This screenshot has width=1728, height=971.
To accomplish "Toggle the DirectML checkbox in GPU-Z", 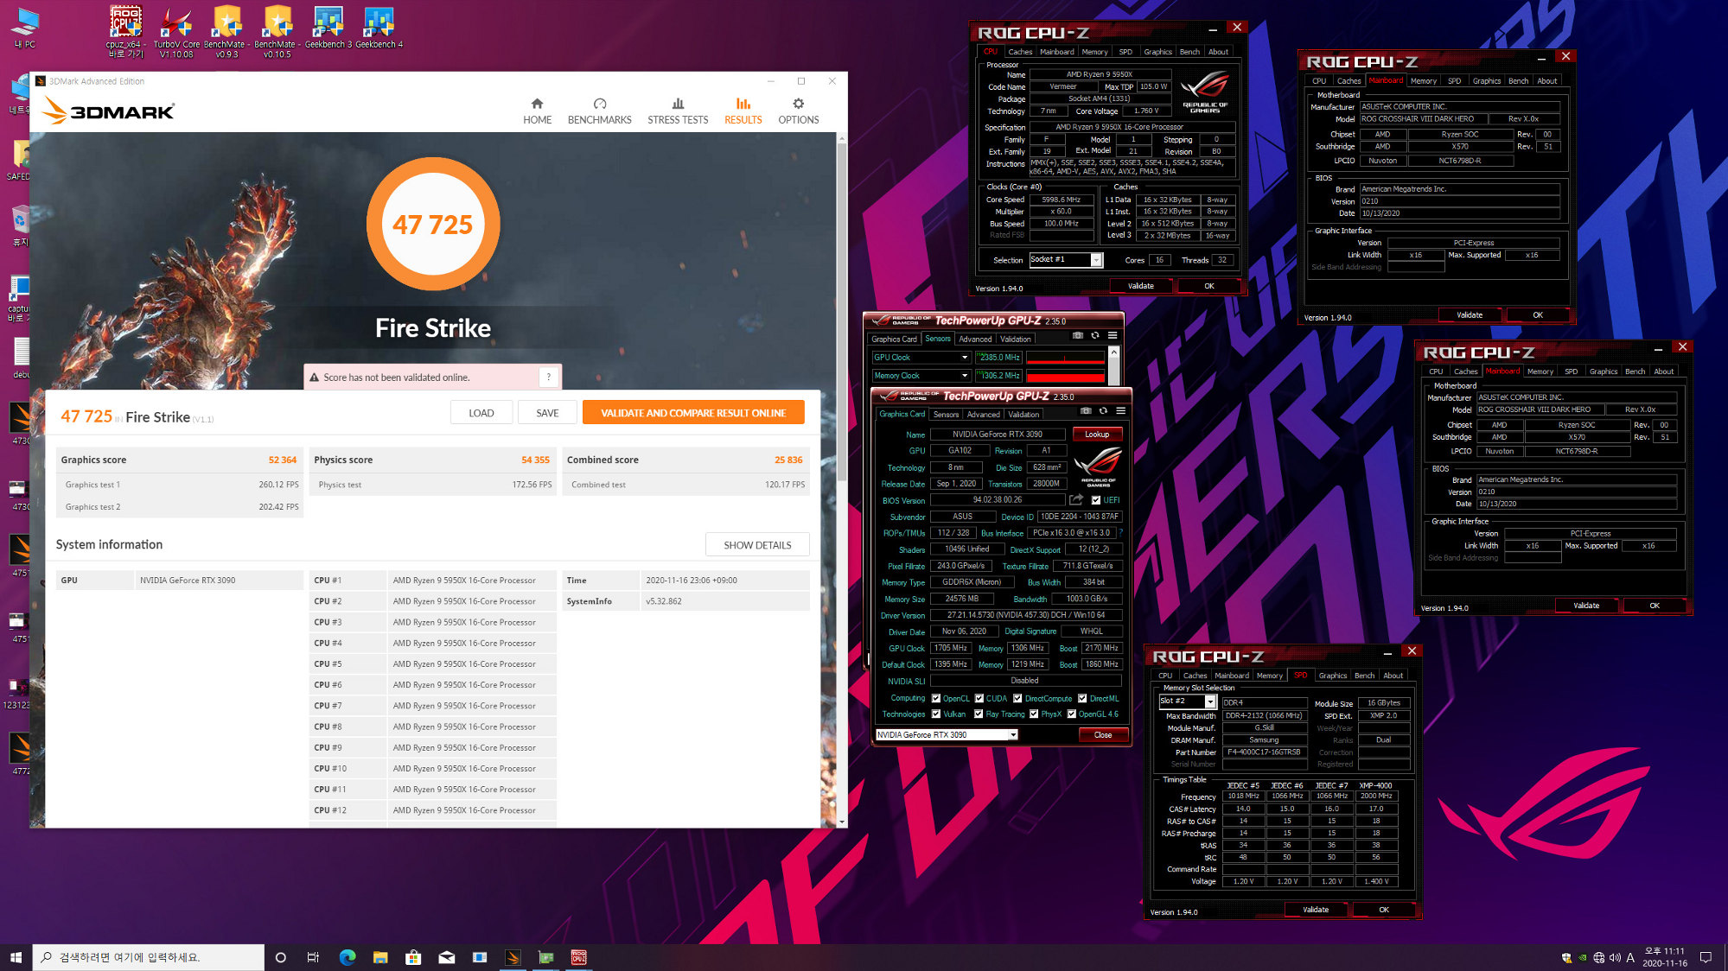I will tap(1082, 698).
